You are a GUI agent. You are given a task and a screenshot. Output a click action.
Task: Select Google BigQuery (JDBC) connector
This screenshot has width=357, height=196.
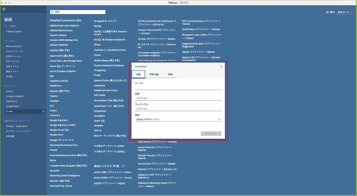click(x=63, y=125)
